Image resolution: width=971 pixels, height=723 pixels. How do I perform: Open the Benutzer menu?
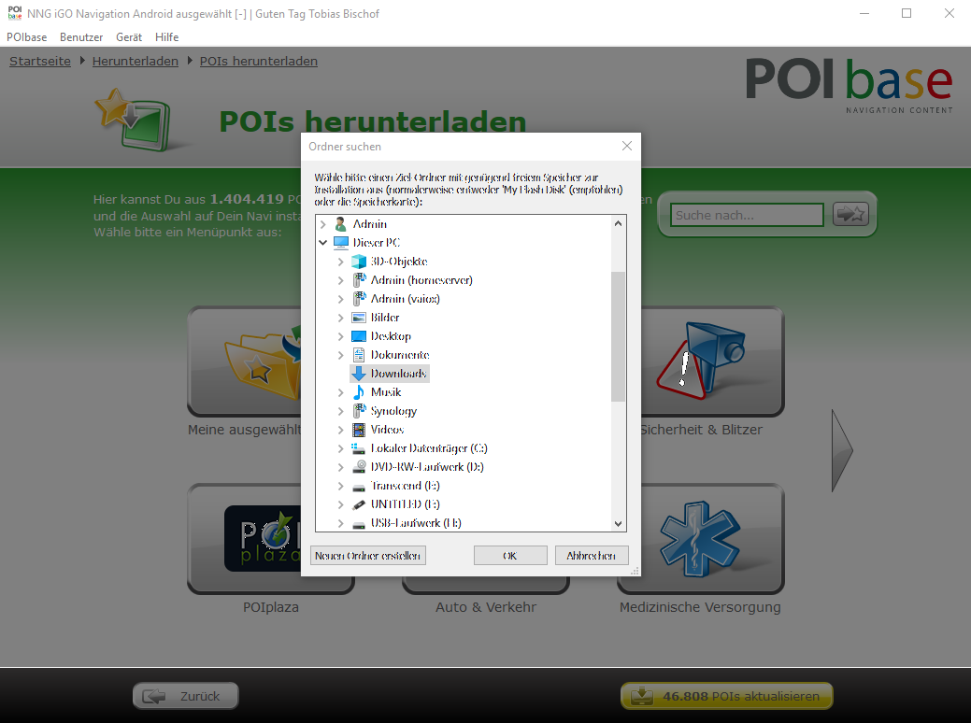pos(81,37)
